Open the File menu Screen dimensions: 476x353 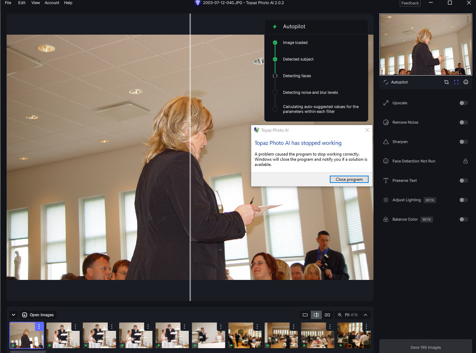[x=8, y=3]
